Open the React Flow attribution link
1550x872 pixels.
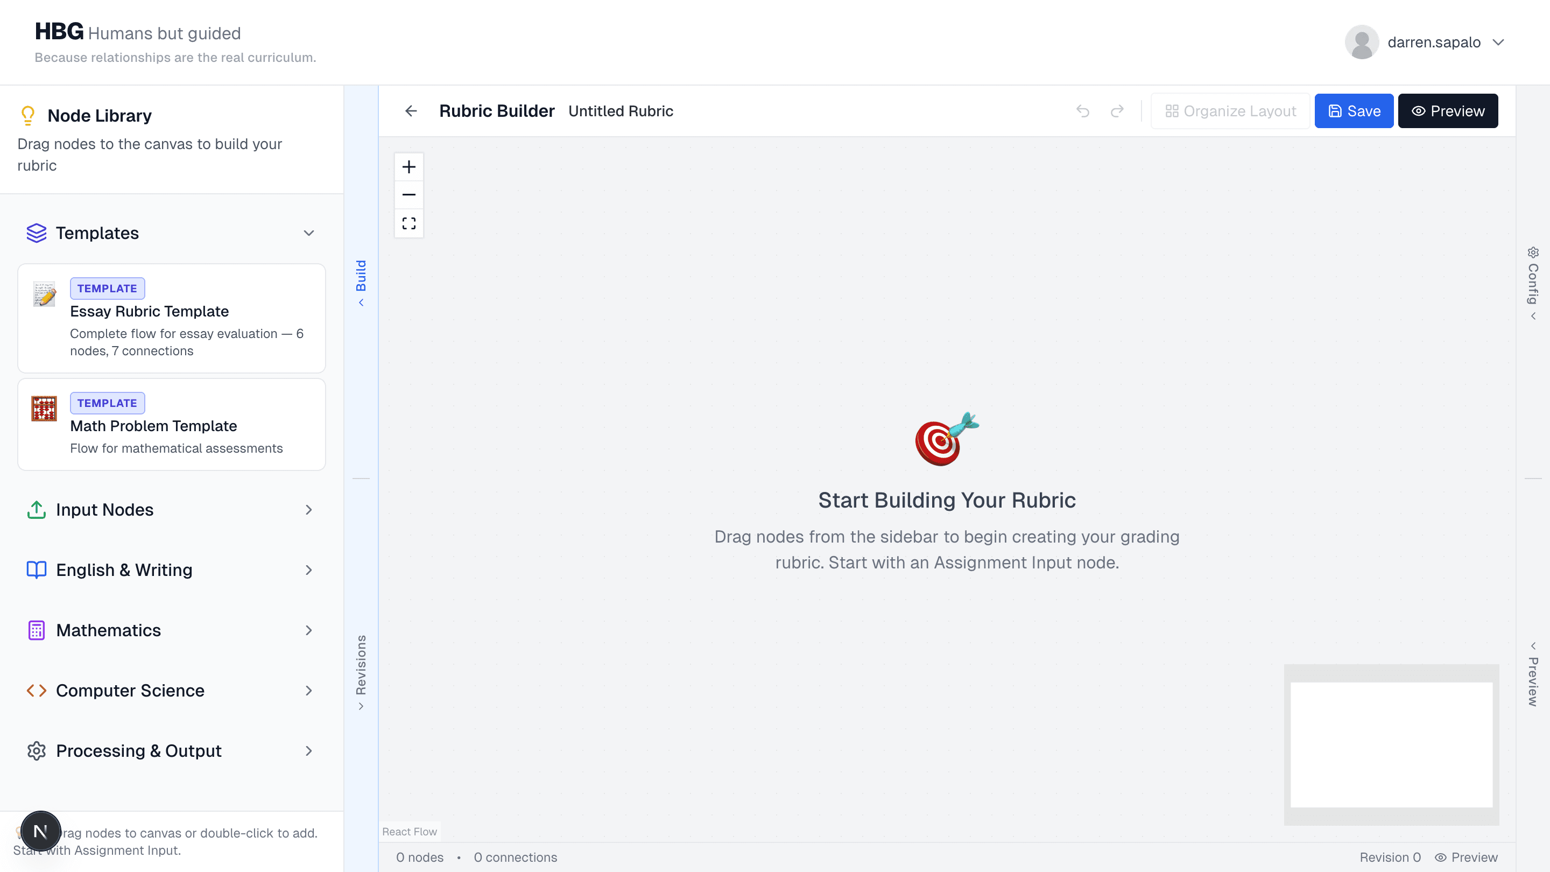point(409,831)
